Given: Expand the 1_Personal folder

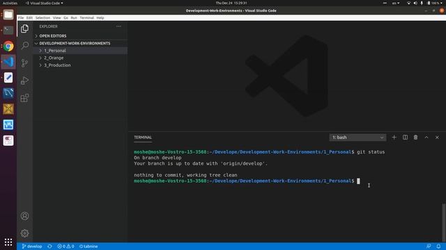Looking at the screenshot, I should [81, 51].
